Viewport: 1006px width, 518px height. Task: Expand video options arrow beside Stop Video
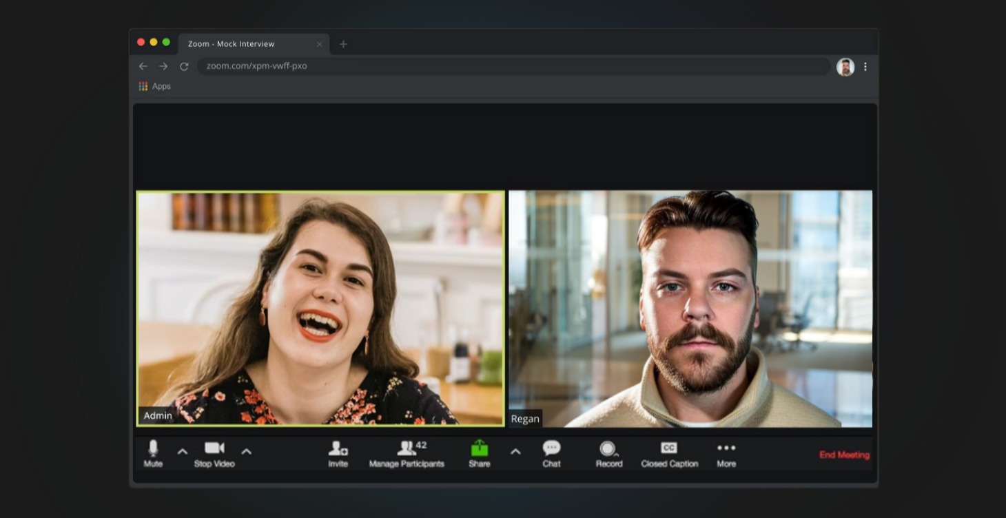(246, 452)
